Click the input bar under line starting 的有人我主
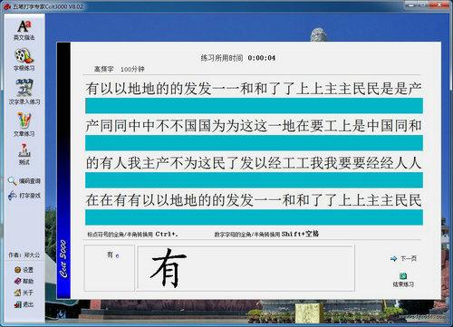 [x=254, y=180]
